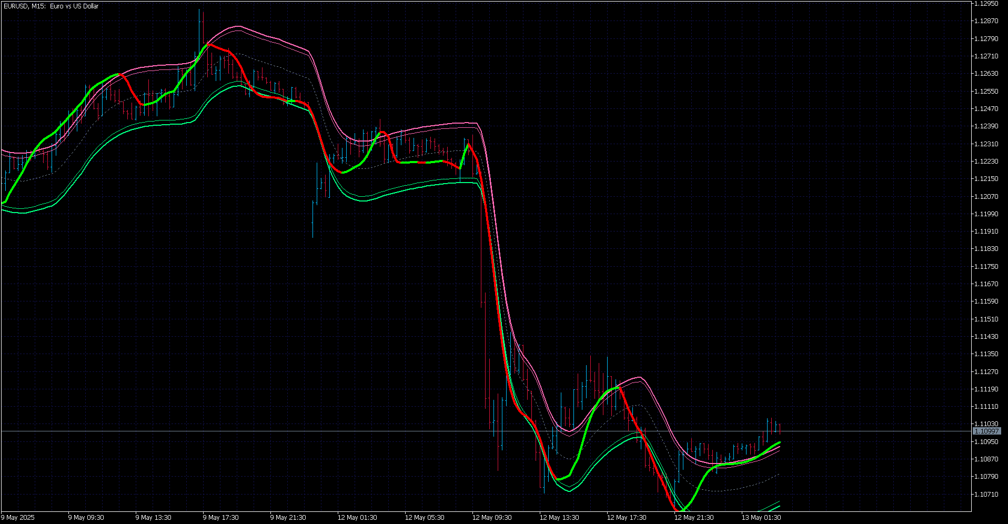Select the "12 May 01:30" time label

coord(357,518)
